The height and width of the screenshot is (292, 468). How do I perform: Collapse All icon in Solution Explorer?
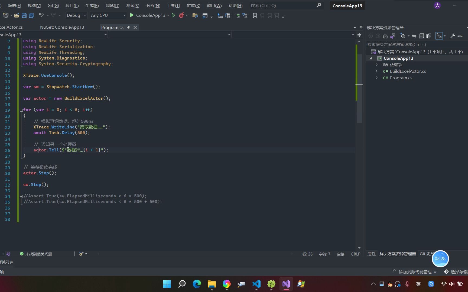pos(421,36)
